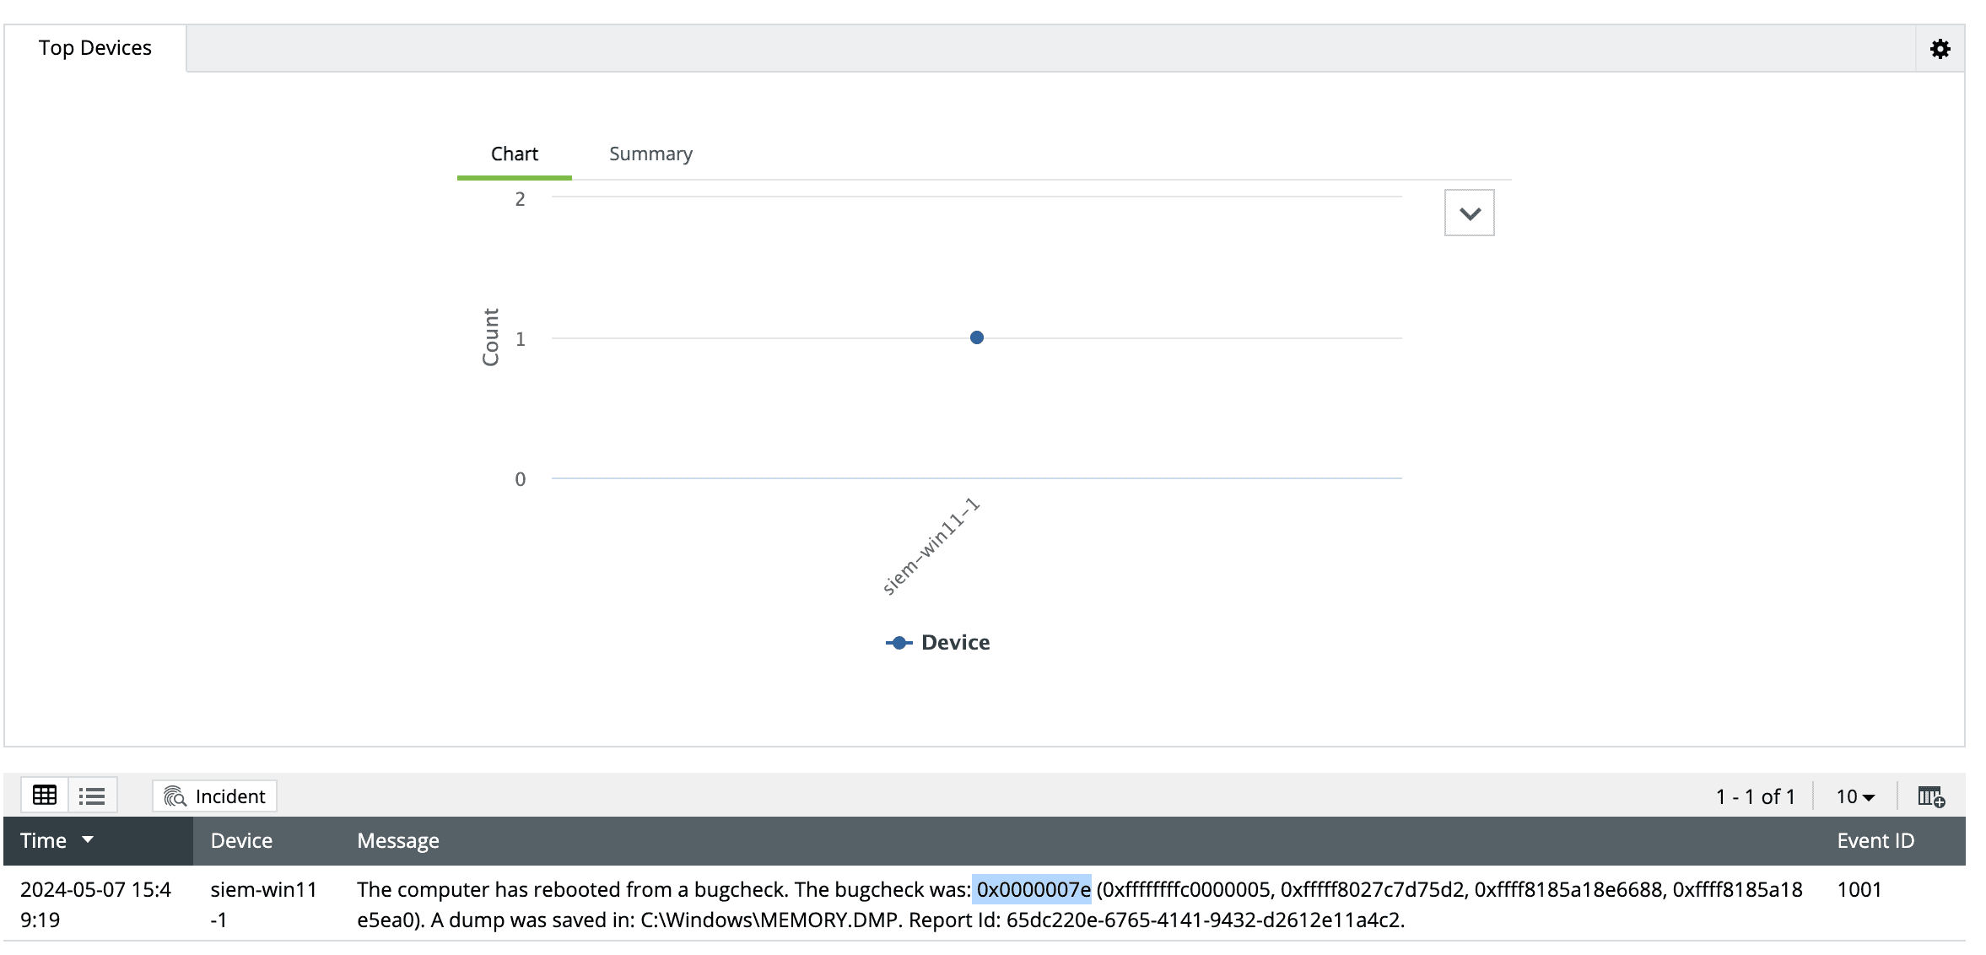Switch to list view icon
Image resolution: width=1986 pixels, height=955 pixels.
tap(92, 796)
